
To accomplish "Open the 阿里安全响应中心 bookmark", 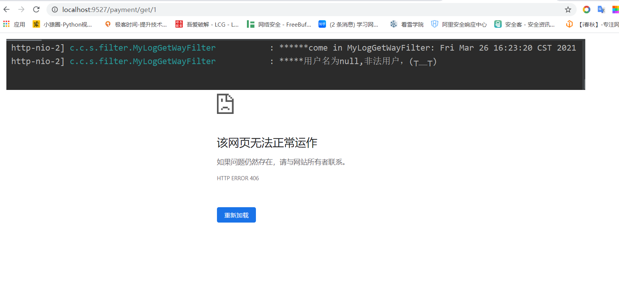I will pos(459,24).
